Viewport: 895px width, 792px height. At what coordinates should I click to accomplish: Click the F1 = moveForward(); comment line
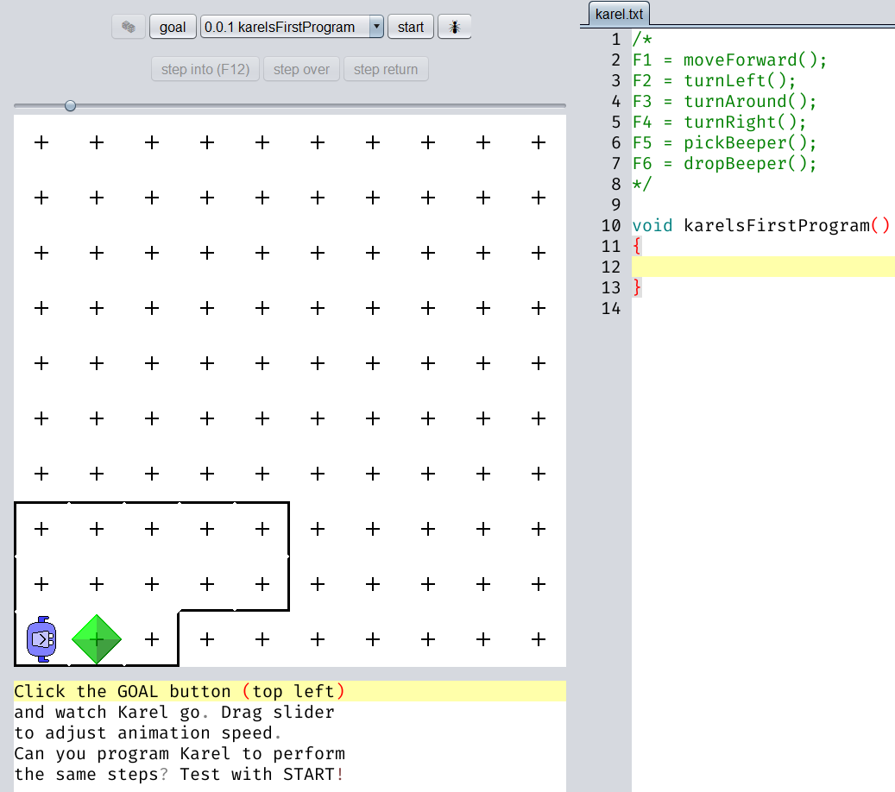pos(729,60)
